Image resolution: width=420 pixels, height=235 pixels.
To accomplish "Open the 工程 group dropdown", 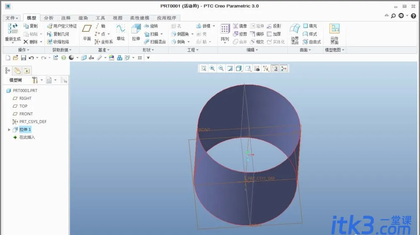I will coord(193,50).
